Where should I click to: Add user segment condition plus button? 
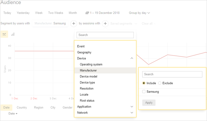coord(74,23)
